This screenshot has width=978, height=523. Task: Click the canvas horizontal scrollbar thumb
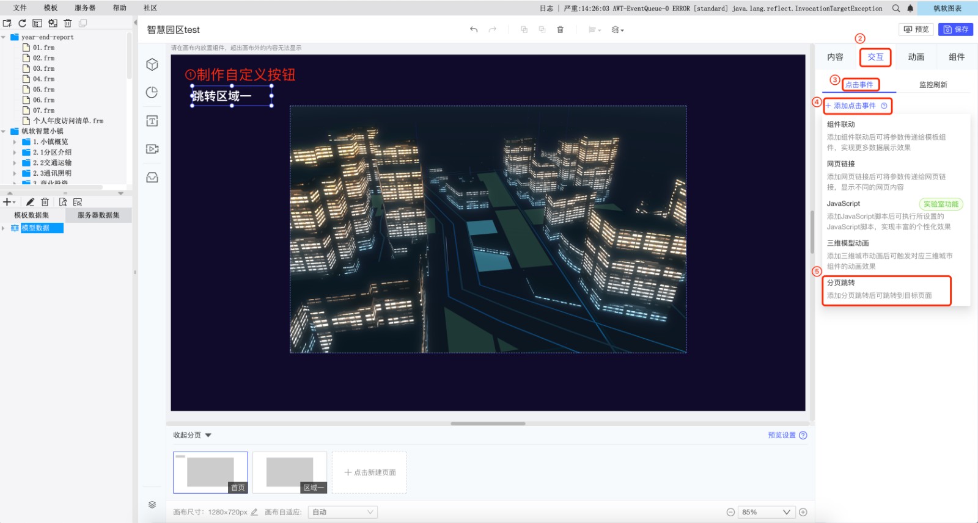(488, 424)
